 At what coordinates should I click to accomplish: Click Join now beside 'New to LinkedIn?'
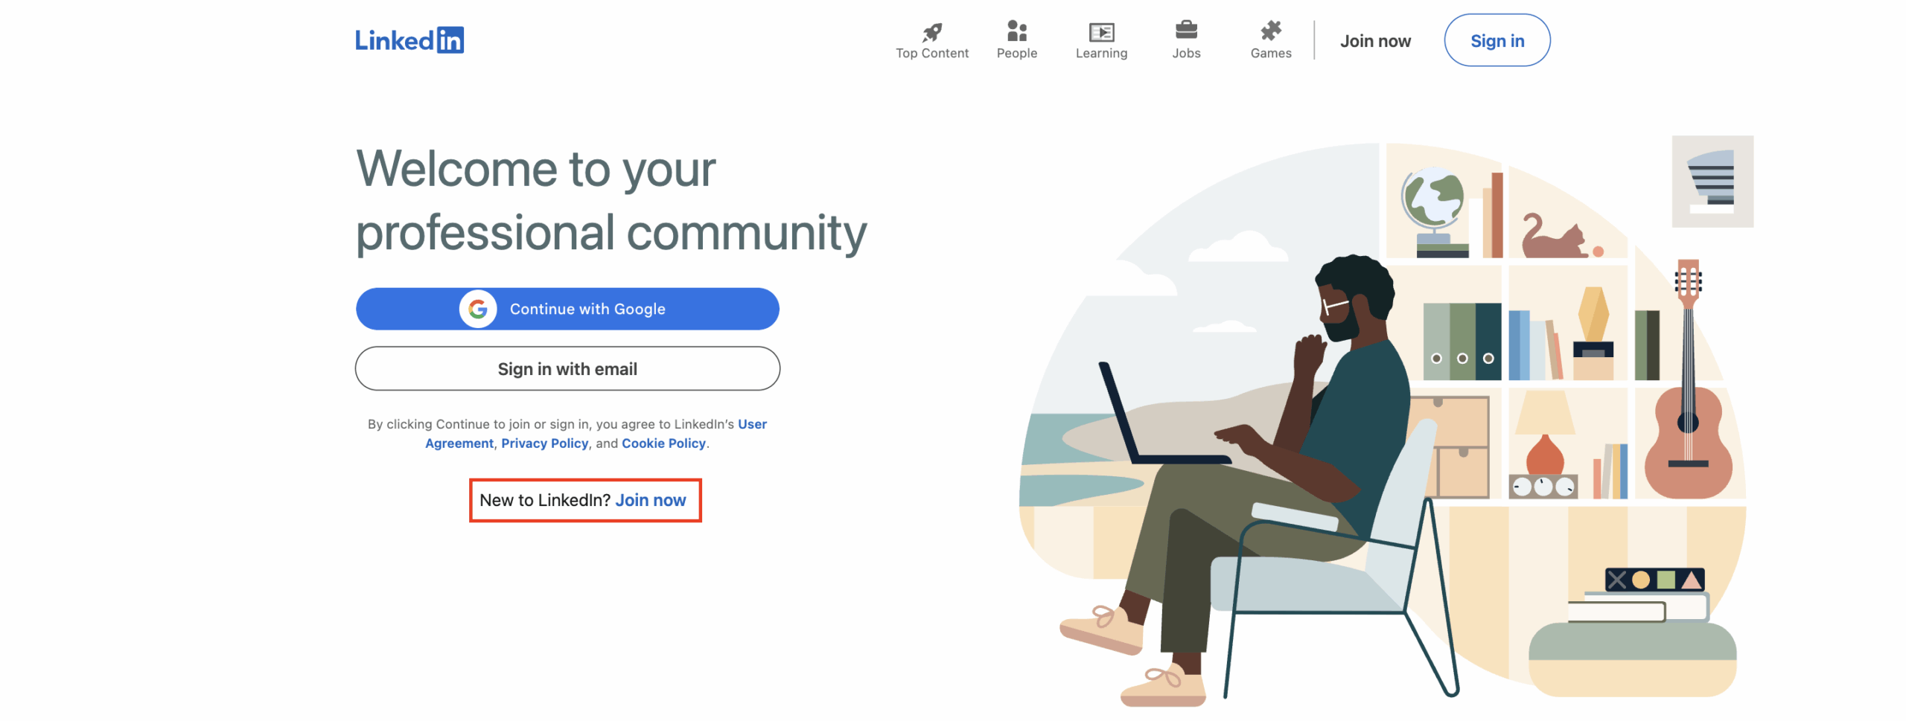pos(650,500)
